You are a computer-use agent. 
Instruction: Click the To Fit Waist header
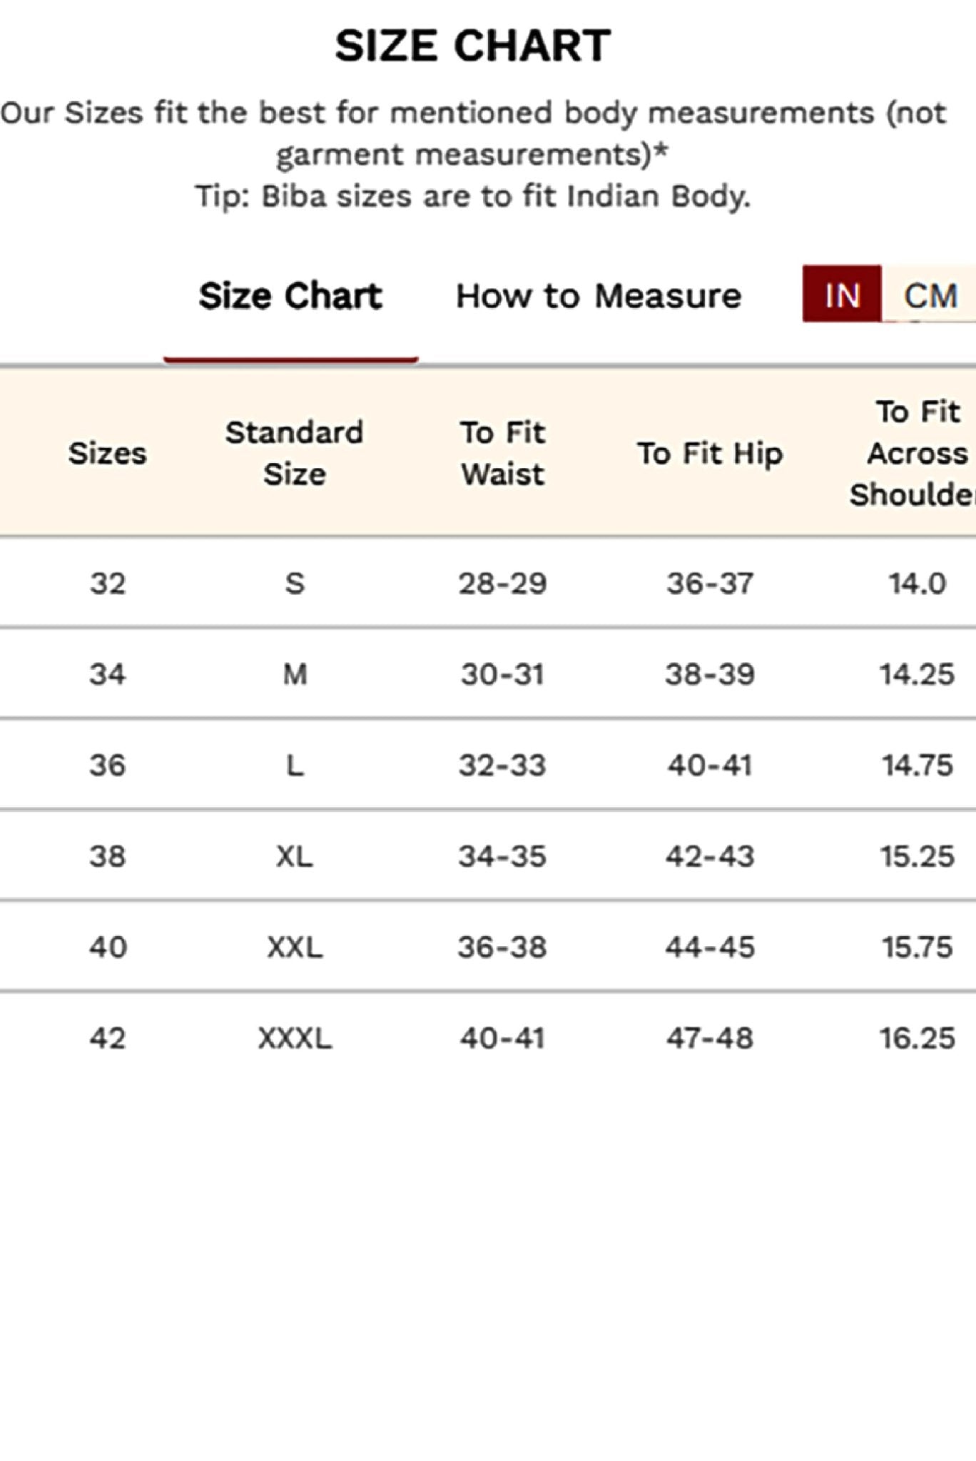[502, 453]
